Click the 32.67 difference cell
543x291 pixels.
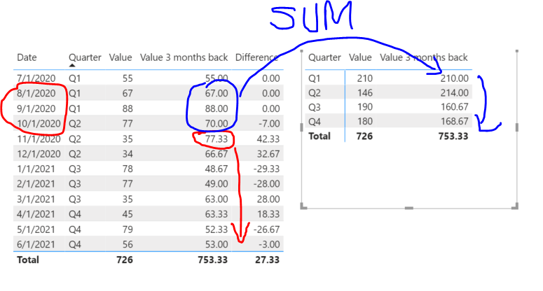268,154
